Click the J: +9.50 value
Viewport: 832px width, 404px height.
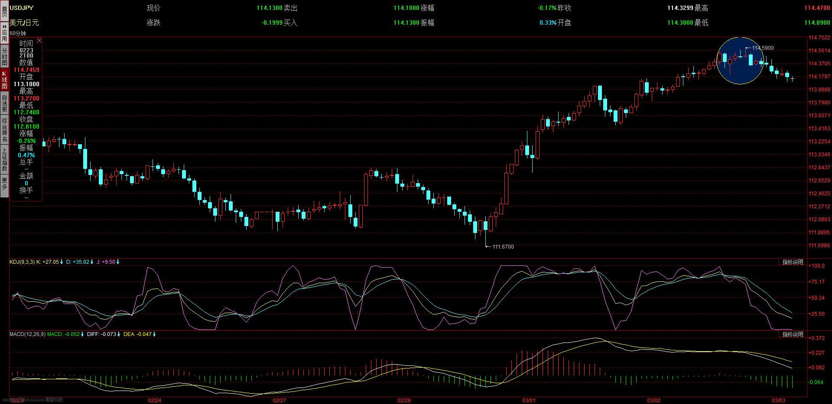tap(106, 262)
